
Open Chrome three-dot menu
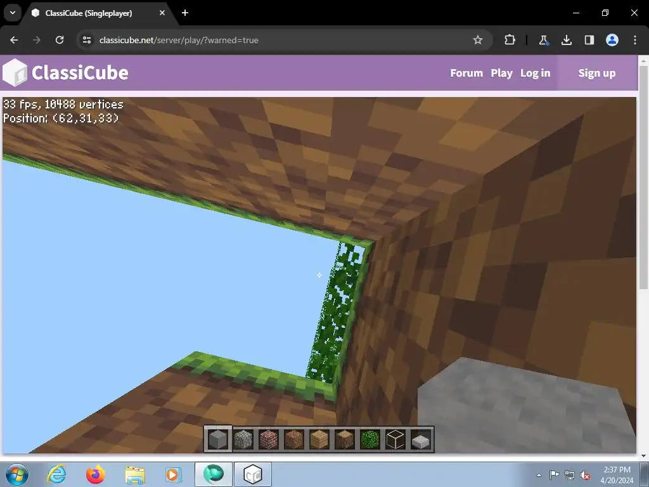tap(635, 40)
